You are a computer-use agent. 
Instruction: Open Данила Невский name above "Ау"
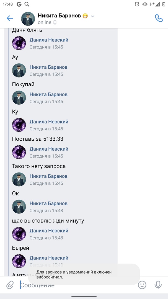point(49,40)
